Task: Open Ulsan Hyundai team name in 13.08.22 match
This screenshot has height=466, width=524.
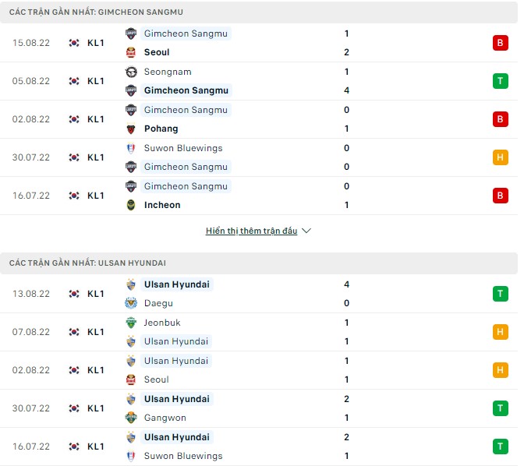Action: point(177,284)
